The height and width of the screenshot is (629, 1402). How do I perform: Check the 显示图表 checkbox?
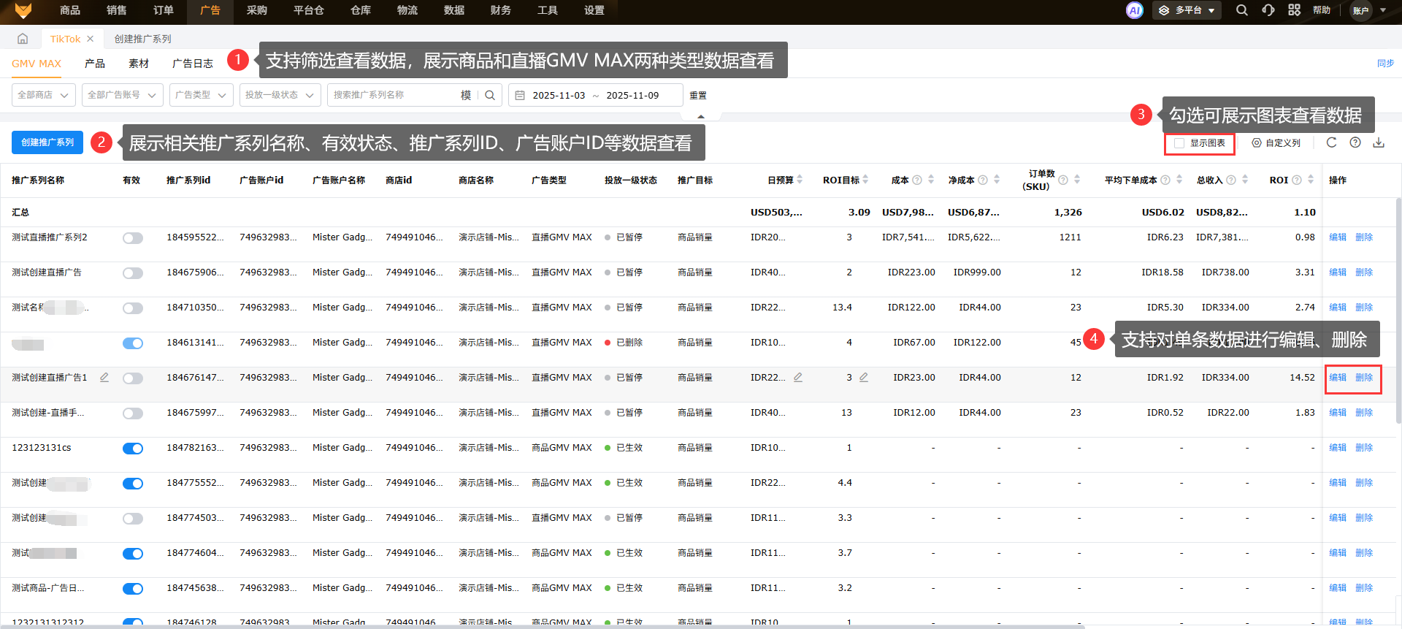pos(1179,143)
